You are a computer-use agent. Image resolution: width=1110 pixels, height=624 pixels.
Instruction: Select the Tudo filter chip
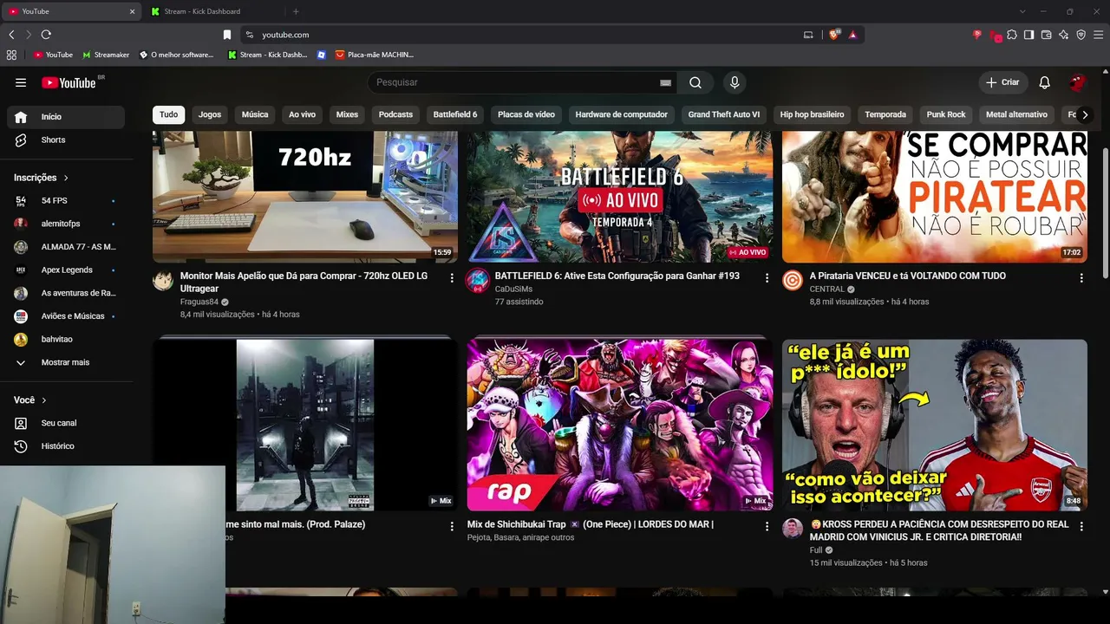click(x=168, y=114)
